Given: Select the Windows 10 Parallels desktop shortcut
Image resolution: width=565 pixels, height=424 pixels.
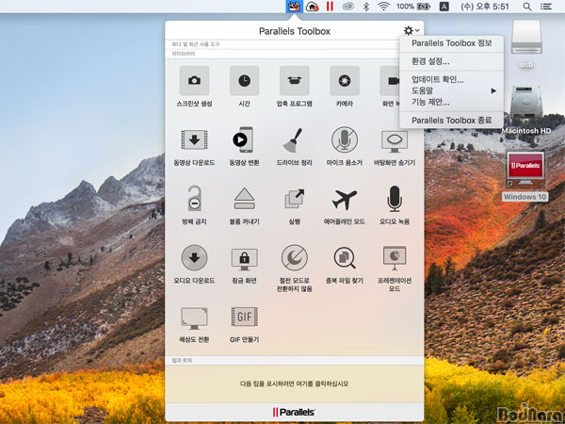Looking at the screenshot, I should coord(525,176).
